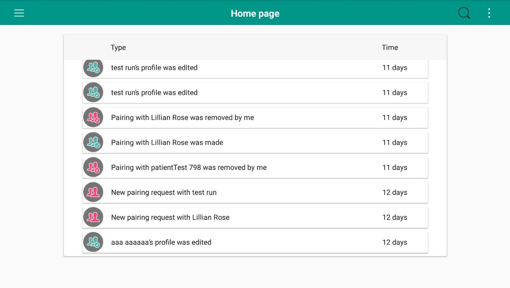Open 'Pairing with patientTest 798 was removed' row

click(x=189, y=167)
